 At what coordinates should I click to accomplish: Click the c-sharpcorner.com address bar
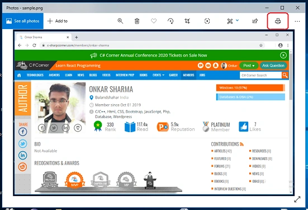(x=152, y=45)
